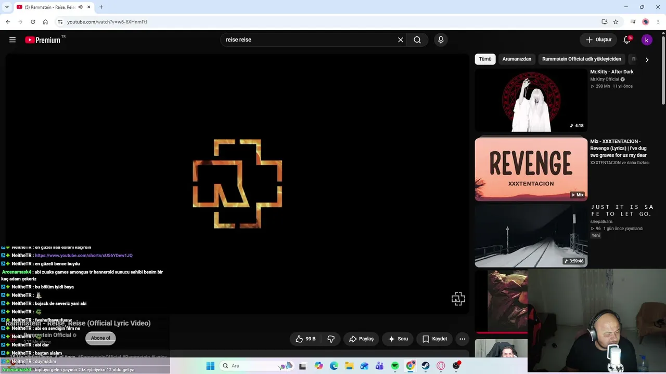Image resolution: width=666 pixels, height=374 pixels.
Task: Close the Rammstein browser tab
Action: tap(89, 7)
